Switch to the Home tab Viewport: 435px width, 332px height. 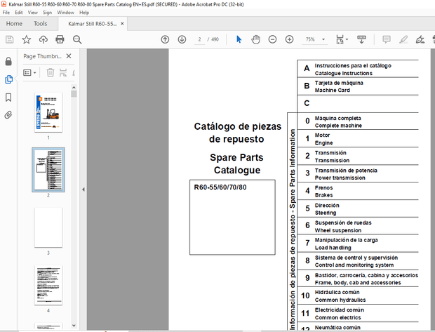[14, 24]
